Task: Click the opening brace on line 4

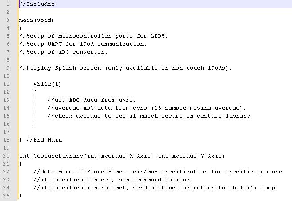Action: [21, 28]
